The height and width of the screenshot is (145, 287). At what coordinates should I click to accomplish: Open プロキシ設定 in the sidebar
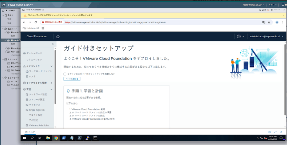pyautogui.click(x=36, y=115)
